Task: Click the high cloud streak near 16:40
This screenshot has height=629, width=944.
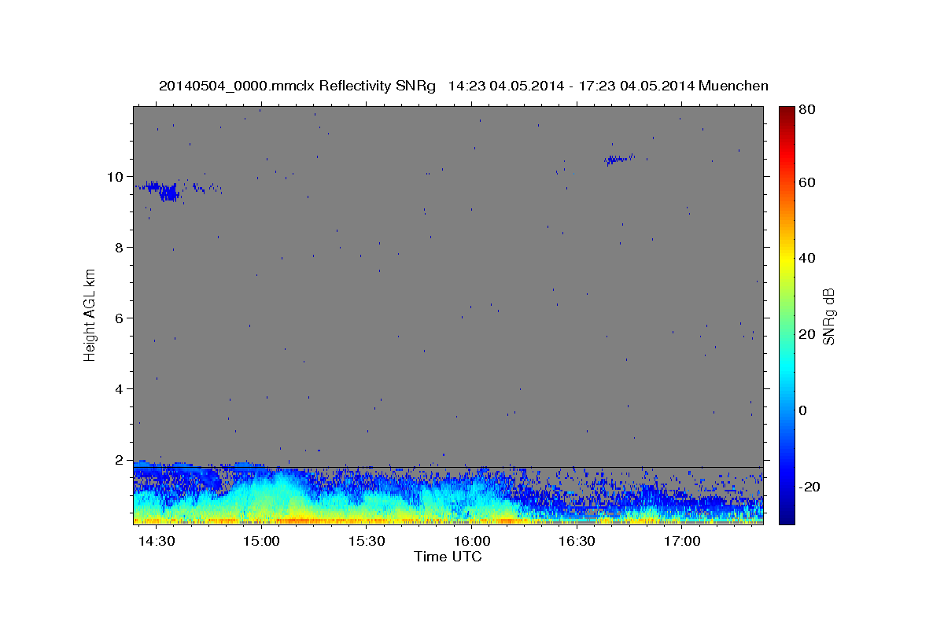Action: coord(619,159)
